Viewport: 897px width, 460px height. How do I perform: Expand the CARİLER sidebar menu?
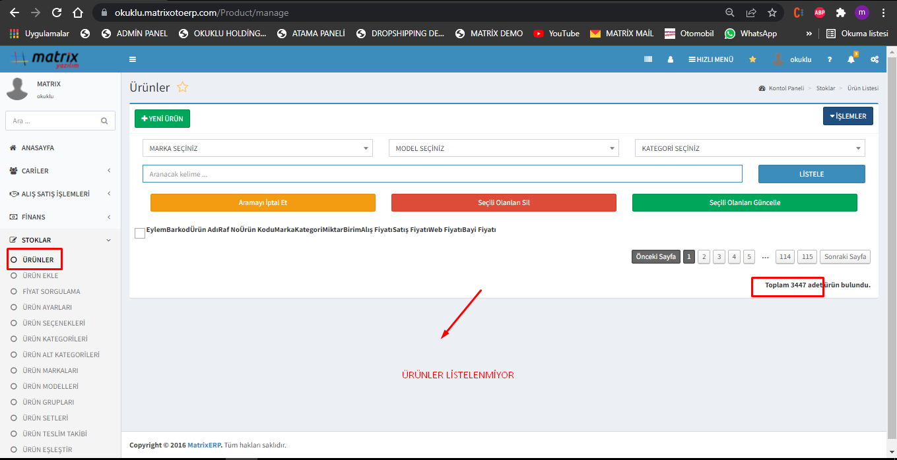(x=61, y=171)
